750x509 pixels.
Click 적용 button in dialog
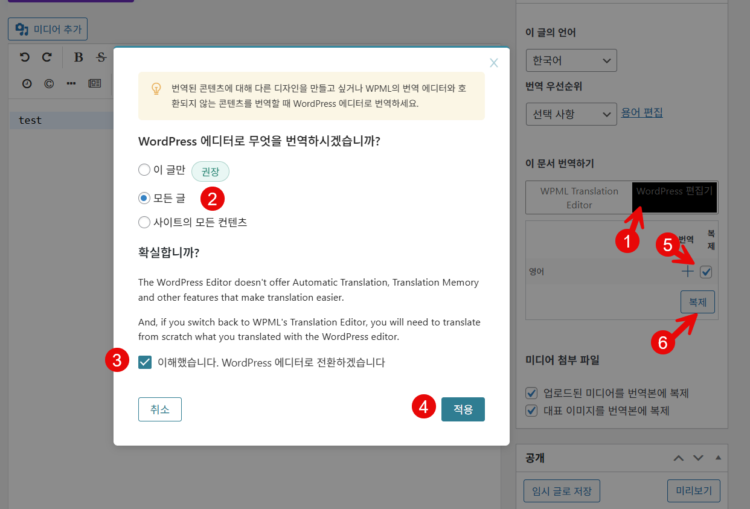point(463,409)
